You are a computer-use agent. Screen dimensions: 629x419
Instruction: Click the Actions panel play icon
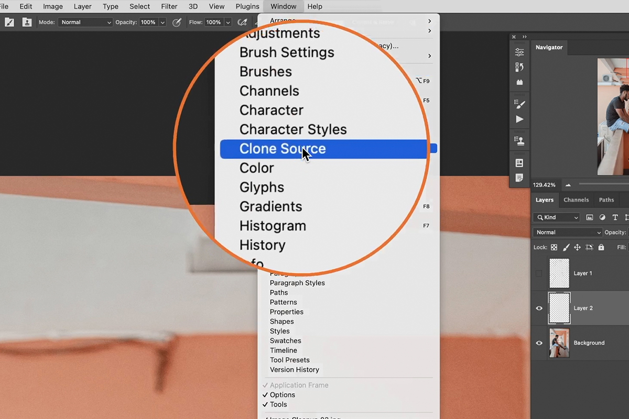(x=519, y=119)
